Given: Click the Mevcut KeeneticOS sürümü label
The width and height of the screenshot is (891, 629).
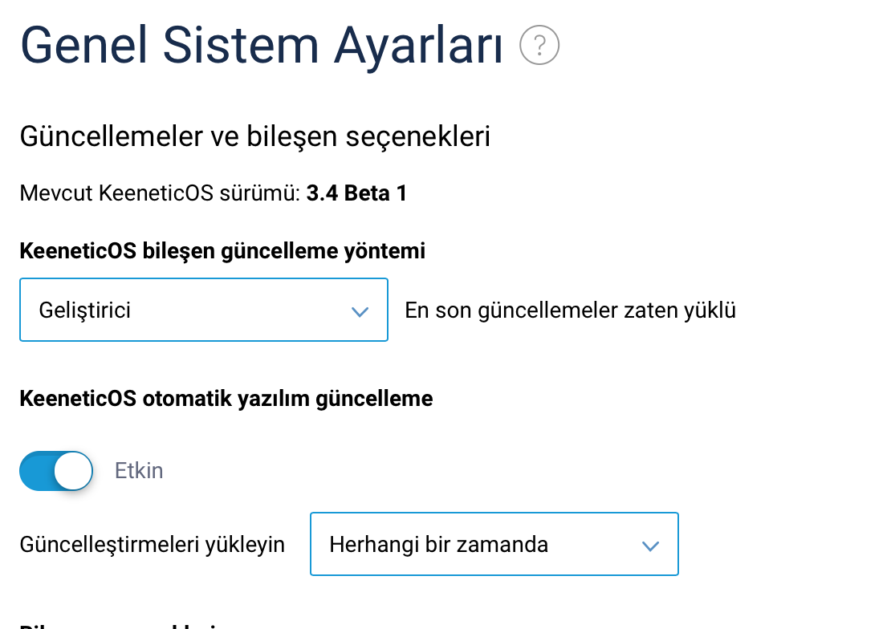Looking at the screenshot, I should coord(161,193).
